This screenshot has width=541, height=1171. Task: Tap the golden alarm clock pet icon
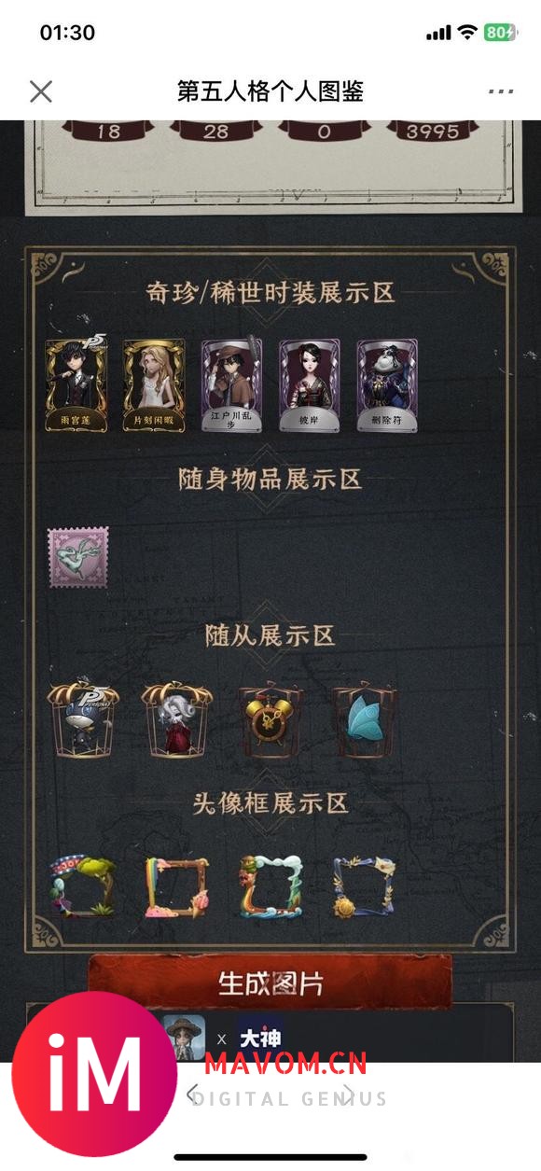[271, 720]
